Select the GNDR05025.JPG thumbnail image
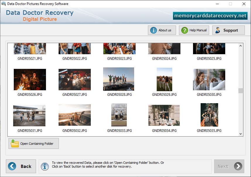The image size is (251, 177). click(209, 49)
